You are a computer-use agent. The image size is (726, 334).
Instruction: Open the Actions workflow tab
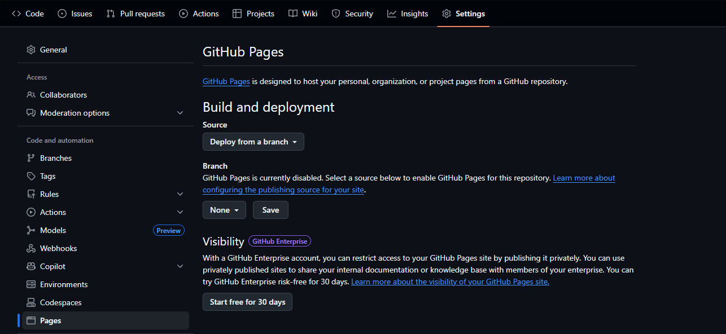pos(199,13)
